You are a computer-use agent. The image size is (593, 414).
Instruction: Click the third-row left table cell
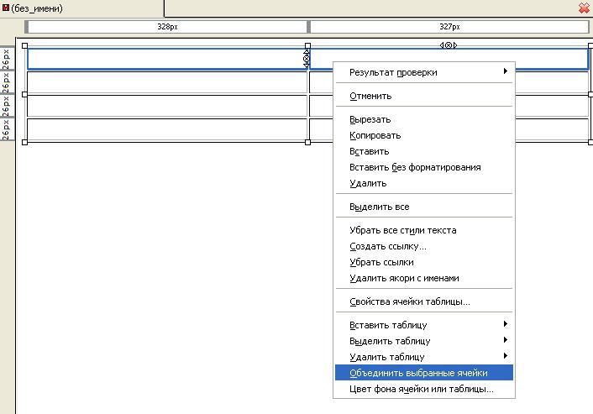click(167, 106)
